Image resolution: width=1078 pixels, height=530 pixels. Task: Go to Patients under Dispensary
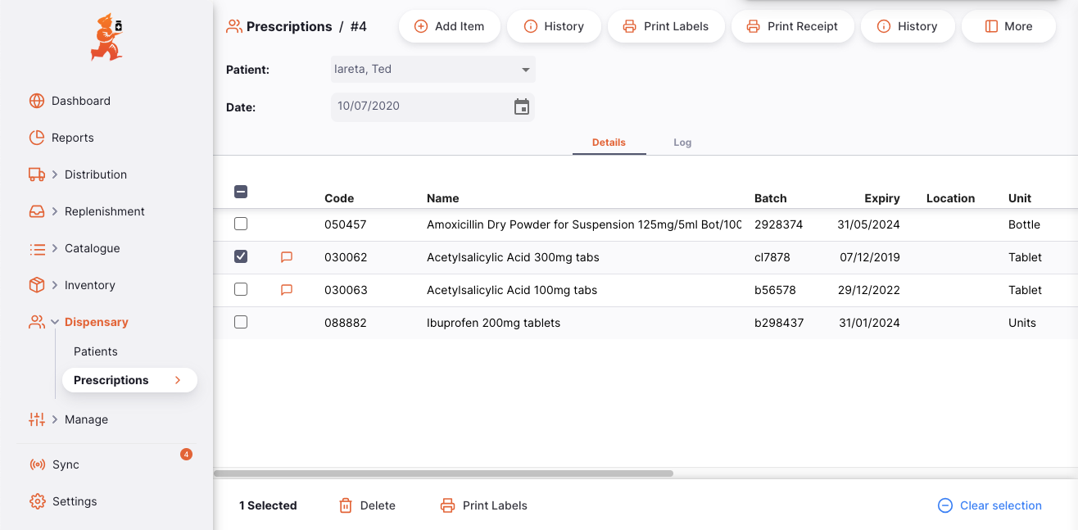click(96, 351)
